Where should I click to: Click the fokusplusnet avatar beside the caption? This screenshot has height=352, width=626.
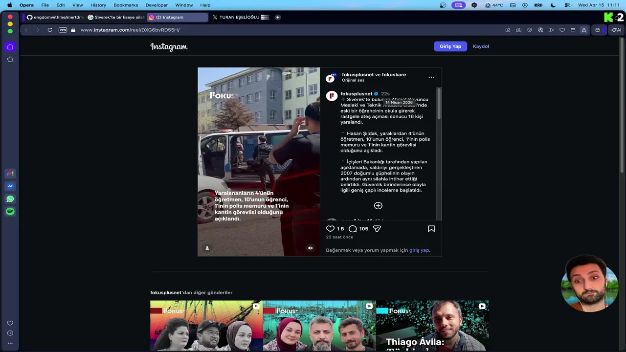click(x=332, y=96)
